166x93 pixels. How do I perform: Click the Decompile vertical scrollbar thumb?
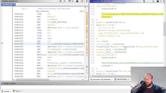pyautogui.click(x=164, y=29)
